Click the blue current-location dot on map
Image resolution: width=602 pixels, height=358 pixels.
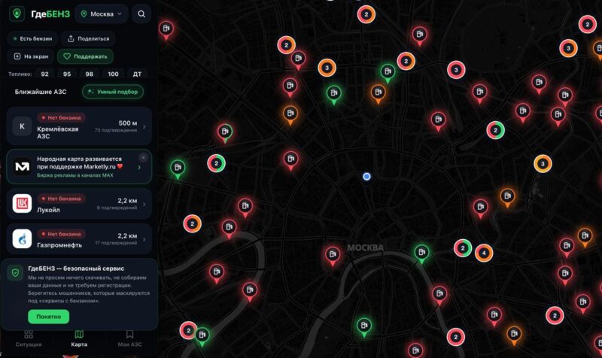(x=366, y=177)
